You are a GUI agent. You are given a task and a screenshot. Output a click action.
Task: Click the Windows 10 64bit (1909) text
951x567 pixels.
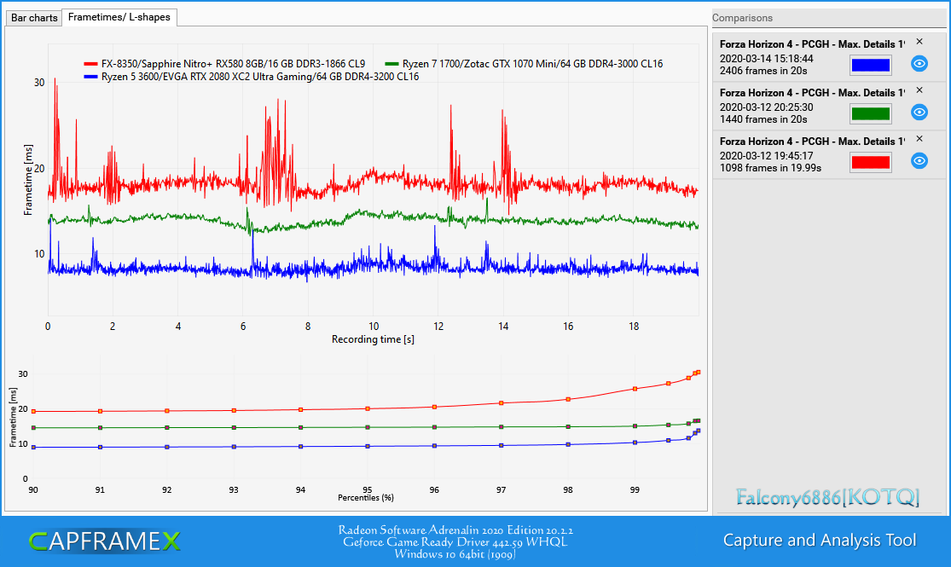pyautogui.click(x=455, y=554)
